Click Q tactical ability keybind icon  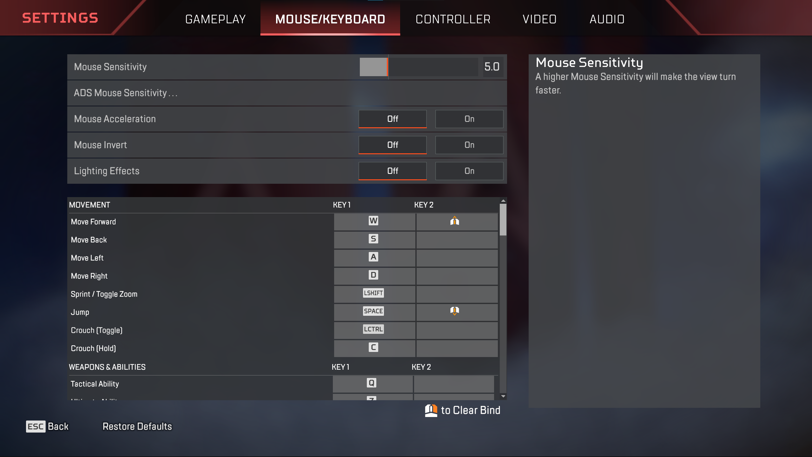coord(372,383)
